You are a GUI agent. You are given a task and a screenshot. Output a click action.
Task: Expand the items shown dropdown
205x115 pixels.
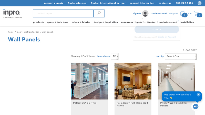click(115, 56)
